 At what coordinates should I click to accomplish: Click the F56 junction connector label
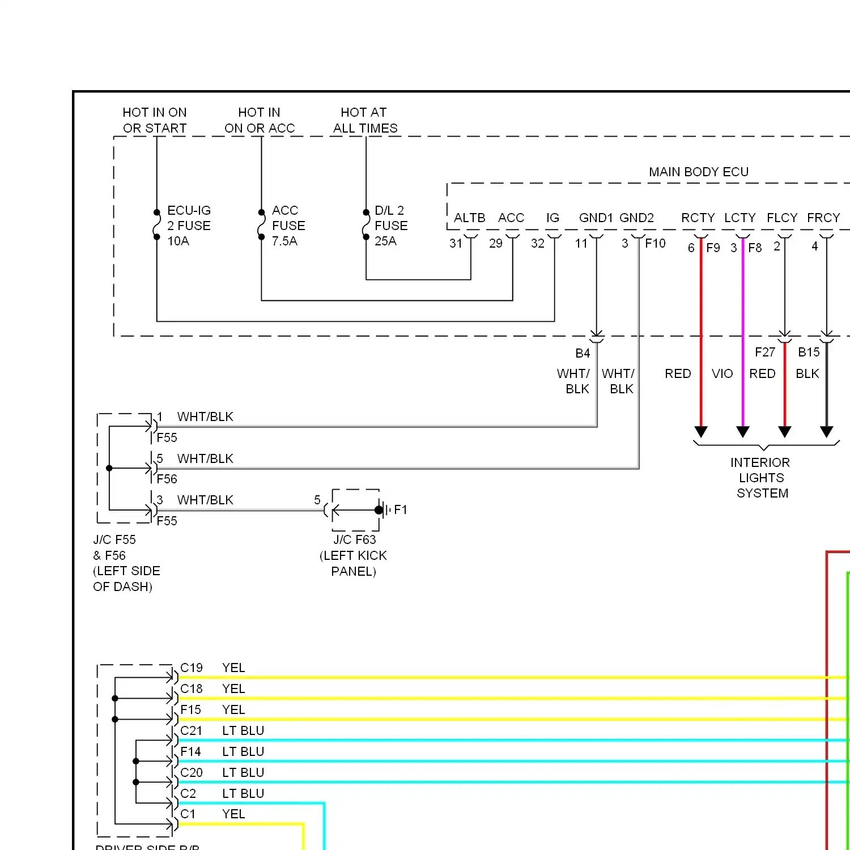tap(167, 479)
